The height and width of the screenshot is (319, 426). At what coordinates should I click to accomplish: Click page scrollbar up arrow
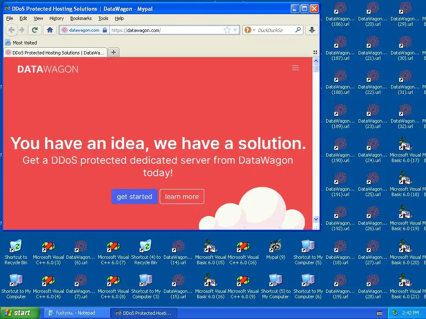click(x=316, y=61)
